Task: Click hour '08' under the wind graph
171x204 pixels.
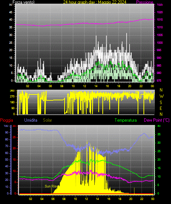Action: click(62, 86)
